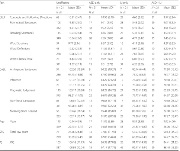
Task: Click cell value '10.31 (2.47)'
Action: coord(75,17)
